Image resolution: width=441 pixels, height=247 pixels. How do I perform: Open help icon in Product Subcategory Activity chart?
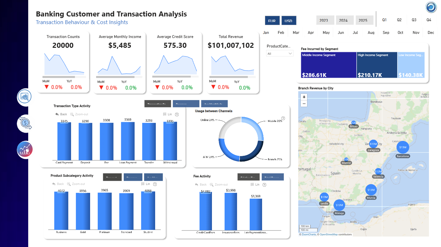pyautogui.click(x=155, y=184)
